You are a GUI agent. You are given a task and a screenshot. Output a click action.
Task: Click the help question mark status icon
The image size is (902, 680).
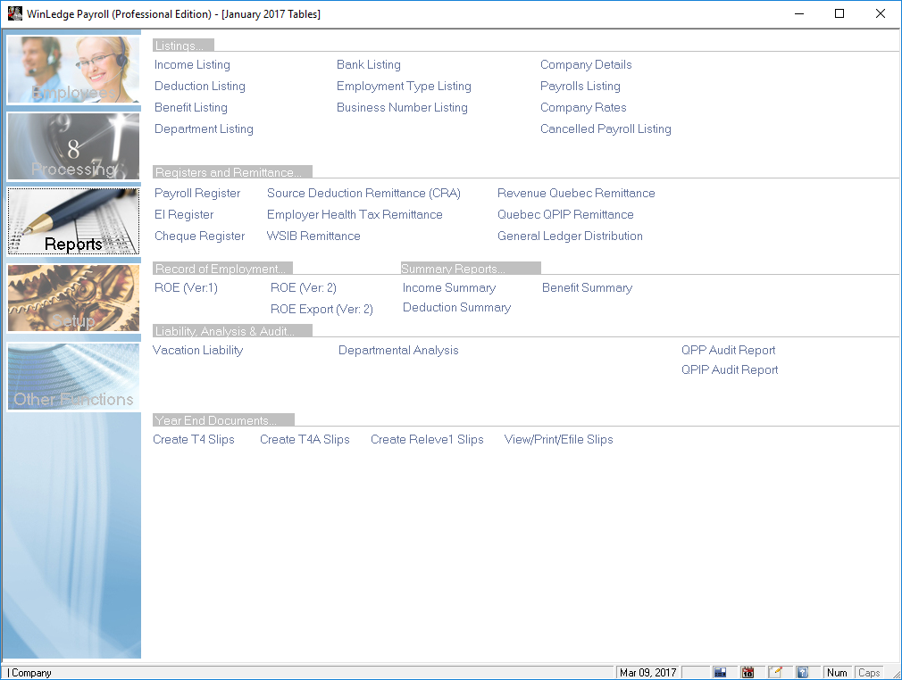click(x=802, y=672)
